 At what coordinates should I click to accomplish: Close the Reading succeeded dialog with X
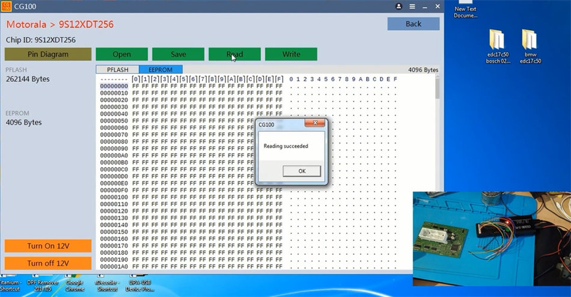pos(314,123)
